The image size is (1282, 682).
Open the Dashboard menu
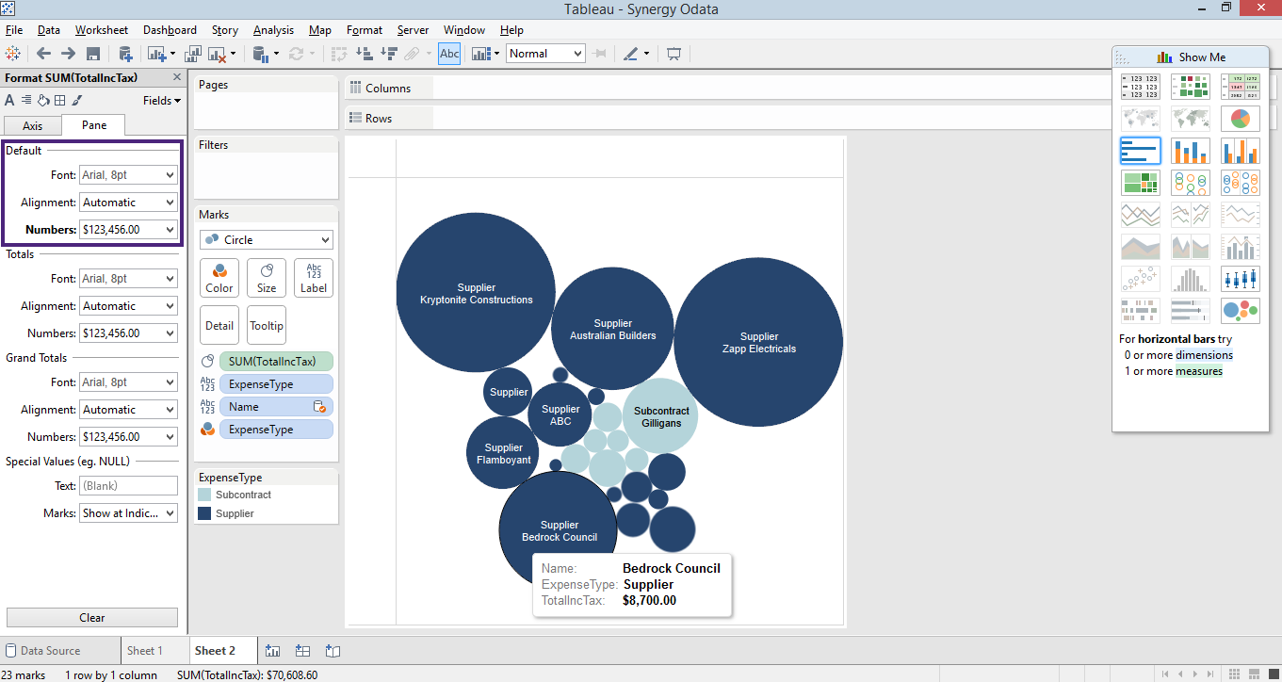point(170,30)
